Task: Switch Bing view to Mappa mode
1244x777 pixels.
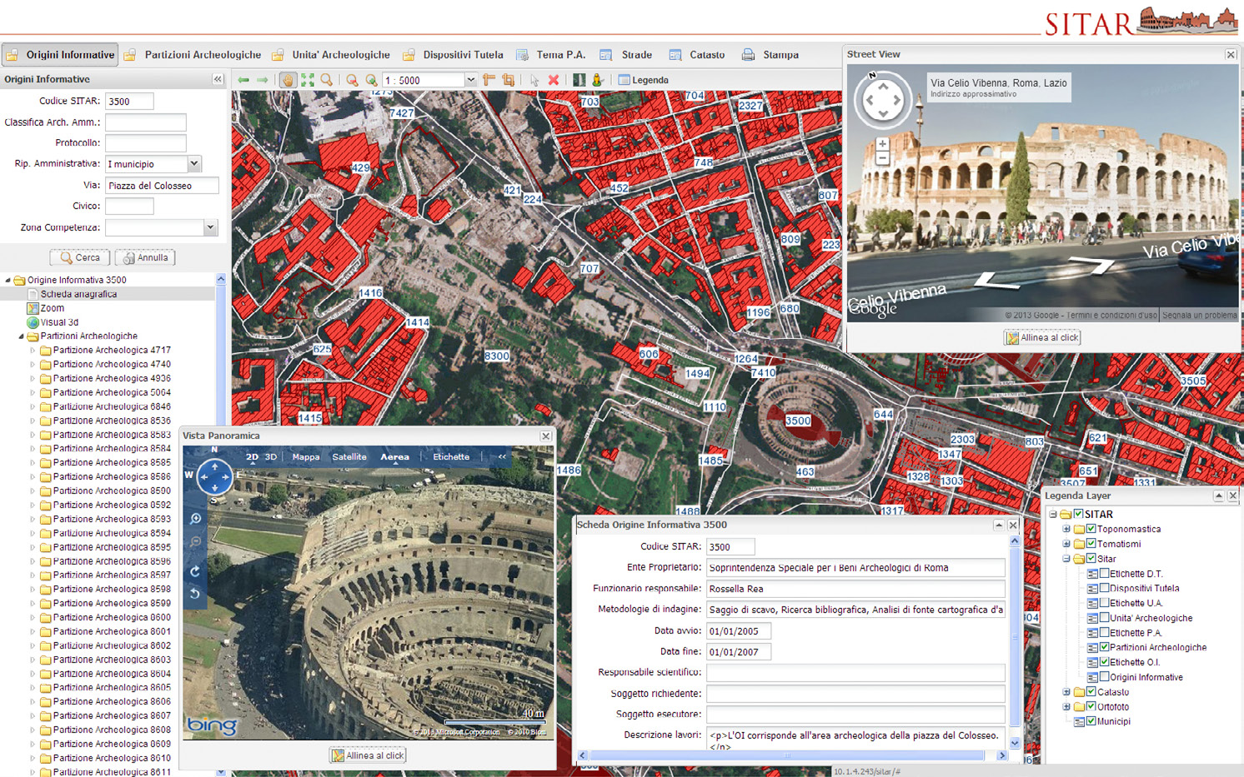Action: (306, 456)
